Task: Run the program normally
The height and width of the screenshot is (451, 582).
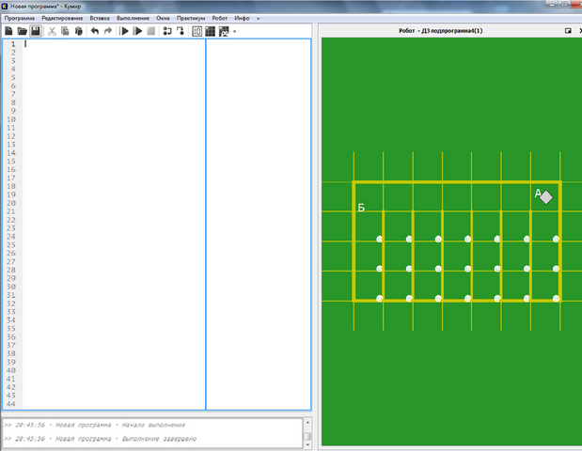Action: [125, 31]
